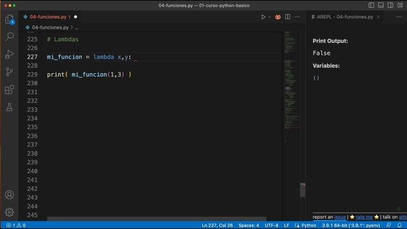Open Run and Debug view

tap(10, 54)
